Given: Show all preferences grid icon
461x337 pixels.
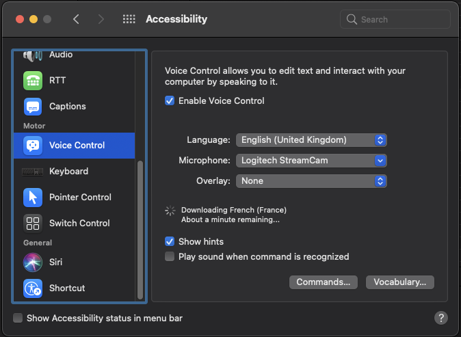Looking at the screenshot, I should click(129, 19).
